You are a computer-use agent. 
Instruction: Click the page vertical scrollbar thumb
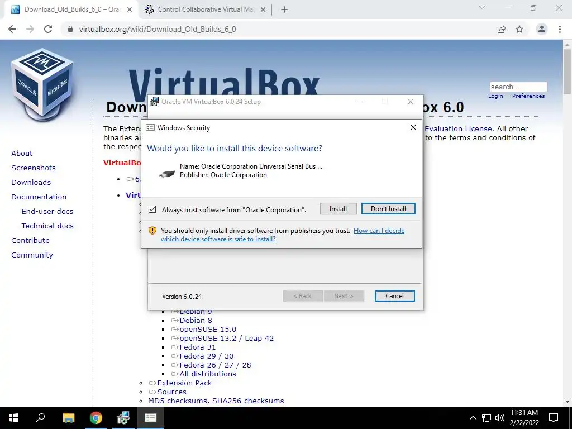coord(567,71)
